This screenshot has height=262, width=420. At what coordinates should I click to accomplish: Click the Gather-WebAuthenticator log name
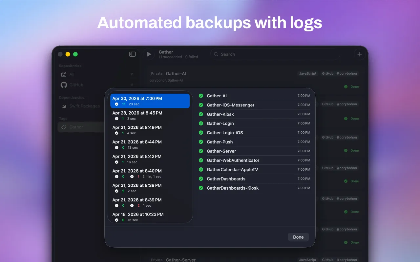(233, 160)
